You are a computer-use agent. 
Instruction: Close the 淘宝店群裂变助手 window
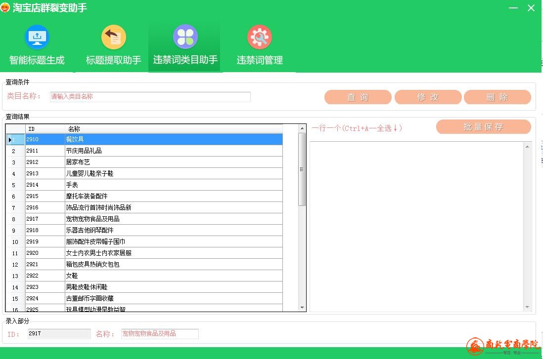click(x=531, y=7)
